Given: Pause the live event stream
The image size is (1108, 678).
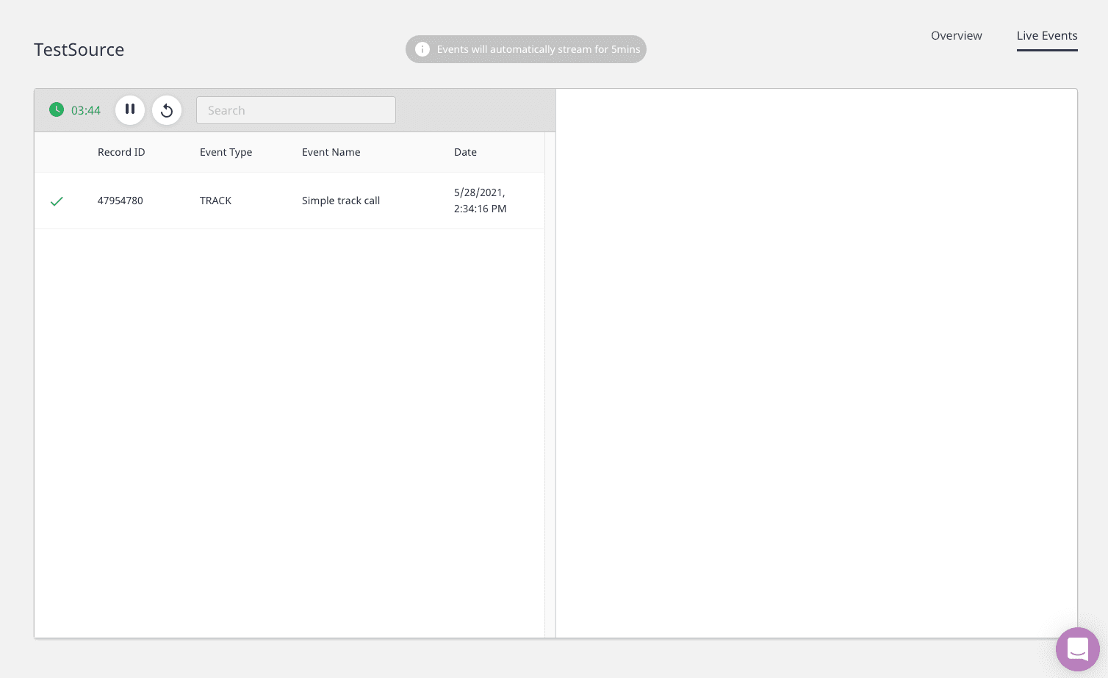Looking at the screenshot, I should 130,109.
